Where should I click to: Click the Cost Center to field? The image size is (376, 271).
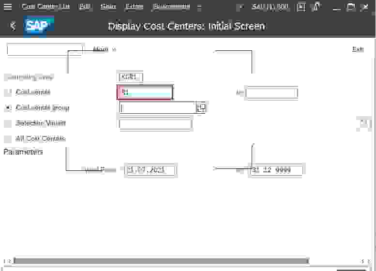click(271, 93)
